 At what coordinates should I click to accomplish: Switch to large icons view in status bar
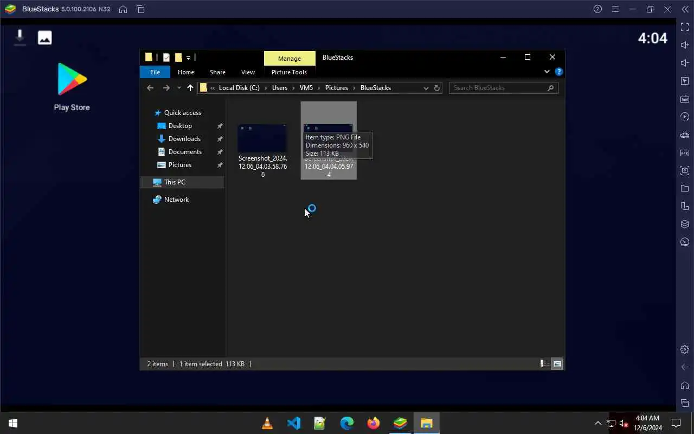[557, 363]
